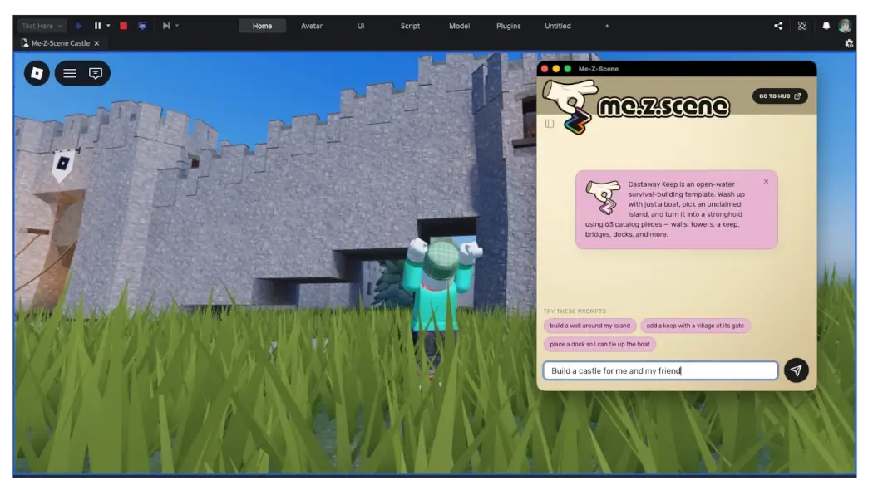Image resolution: width=873 pixels, height=495 pixels.
Task: Stop the playtest with the red square button
Action: 124,26
